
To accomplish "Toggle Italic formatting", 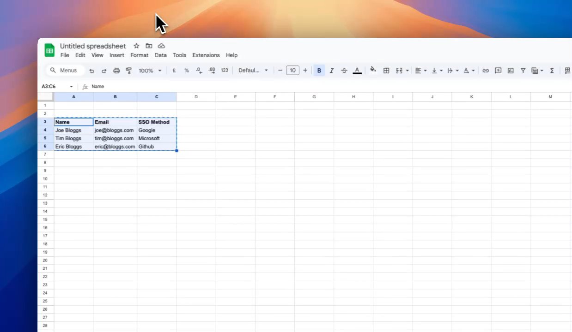I will pos(331,71).
